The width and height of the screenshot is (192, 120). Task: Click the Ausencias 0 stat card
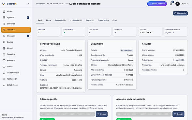click(x=125, y=32)
